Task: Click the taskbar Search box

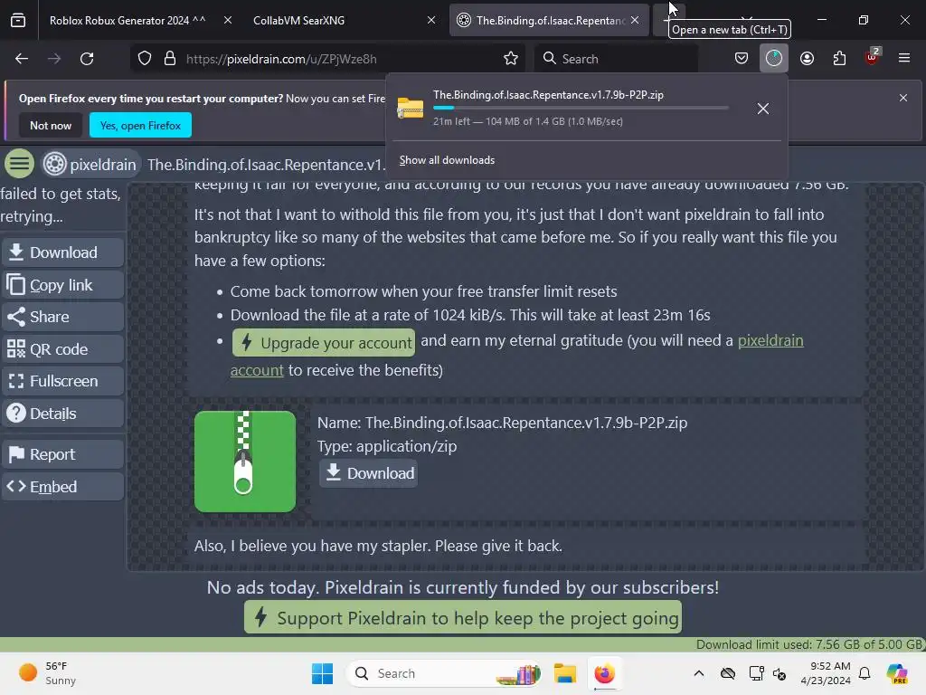Action: pos(445,673)
